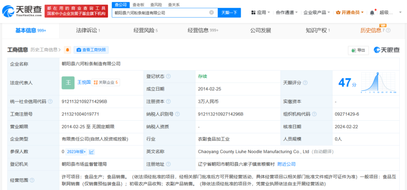This screenshot has width=407, height=190.
Task: Open legal representative 王悦国 link
Action: (84, 82)
